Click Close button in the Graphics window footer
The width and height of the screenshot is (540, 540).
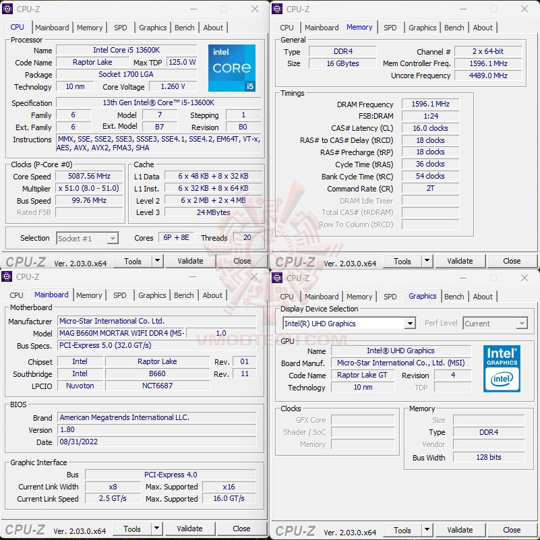point(512,530)
